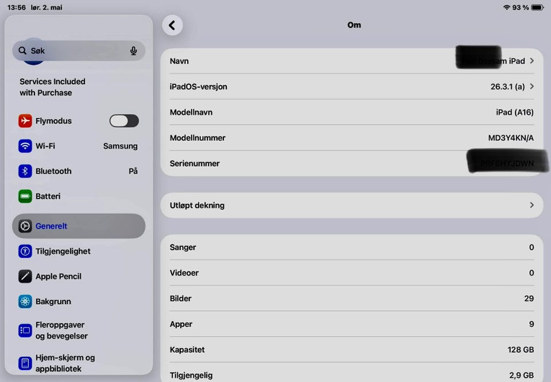Tap the Hjem-skjerm og appbibliotek icon
The height and width of the screenshot is (382, 551).
[25, 363]
